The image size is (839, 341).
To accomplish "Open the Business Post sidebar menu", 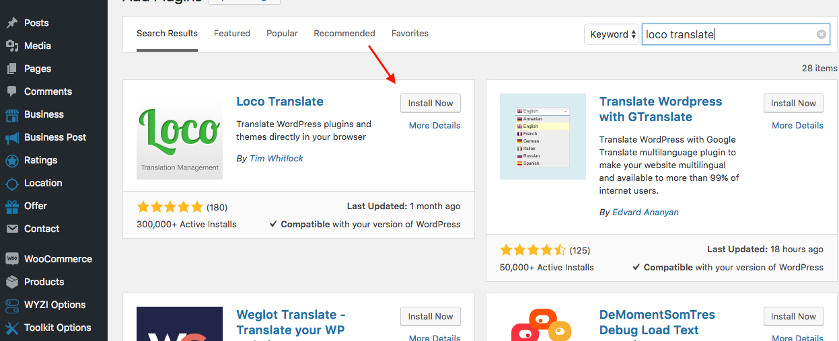I will [x=54, y=137].
